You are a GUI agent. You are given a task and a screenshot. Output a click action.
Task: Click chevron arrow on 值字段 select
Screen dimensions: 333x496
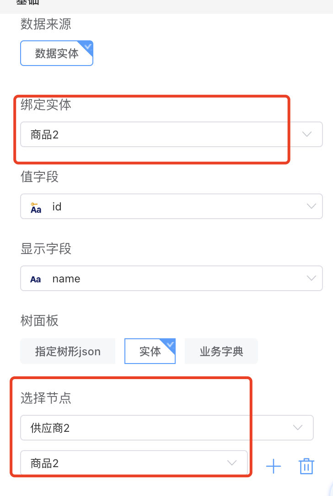(x=311, y=206)
